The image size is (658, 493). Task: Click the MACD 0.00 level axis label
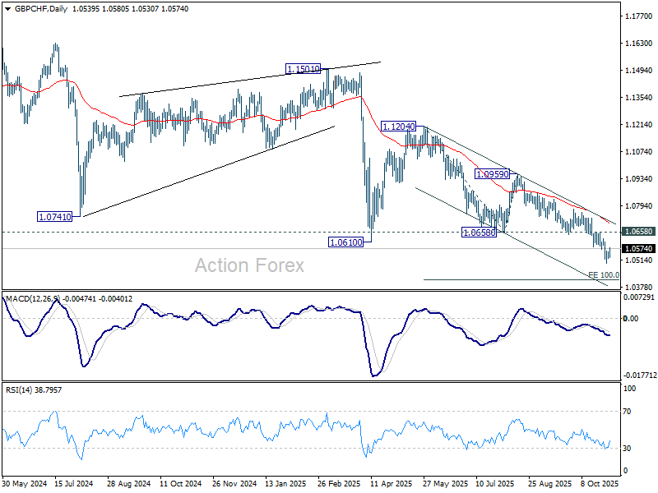tap(631, 319)
